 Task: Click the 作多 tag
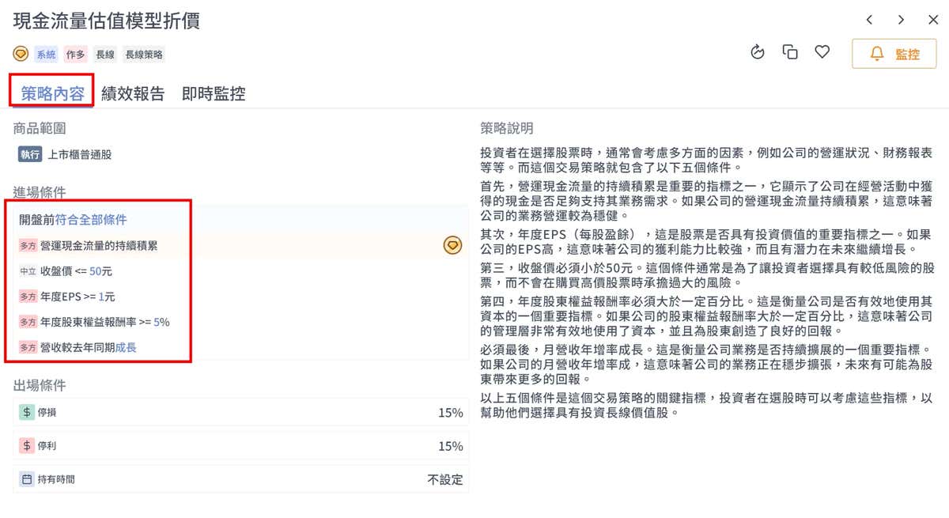(75, 55)
